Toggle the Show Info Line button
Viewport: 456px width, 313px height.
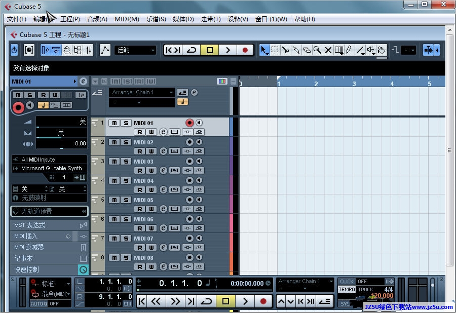pyautogui.click(x=56, y=50)
